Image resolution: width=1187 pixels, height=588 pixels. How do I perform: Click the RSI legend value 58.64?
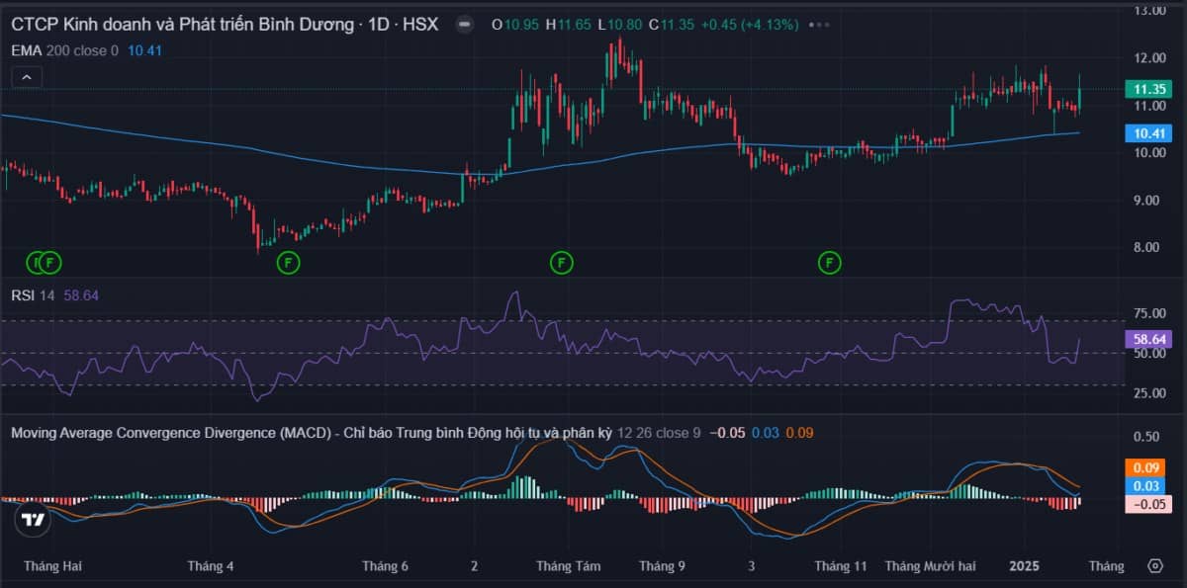tap(81, 294)
